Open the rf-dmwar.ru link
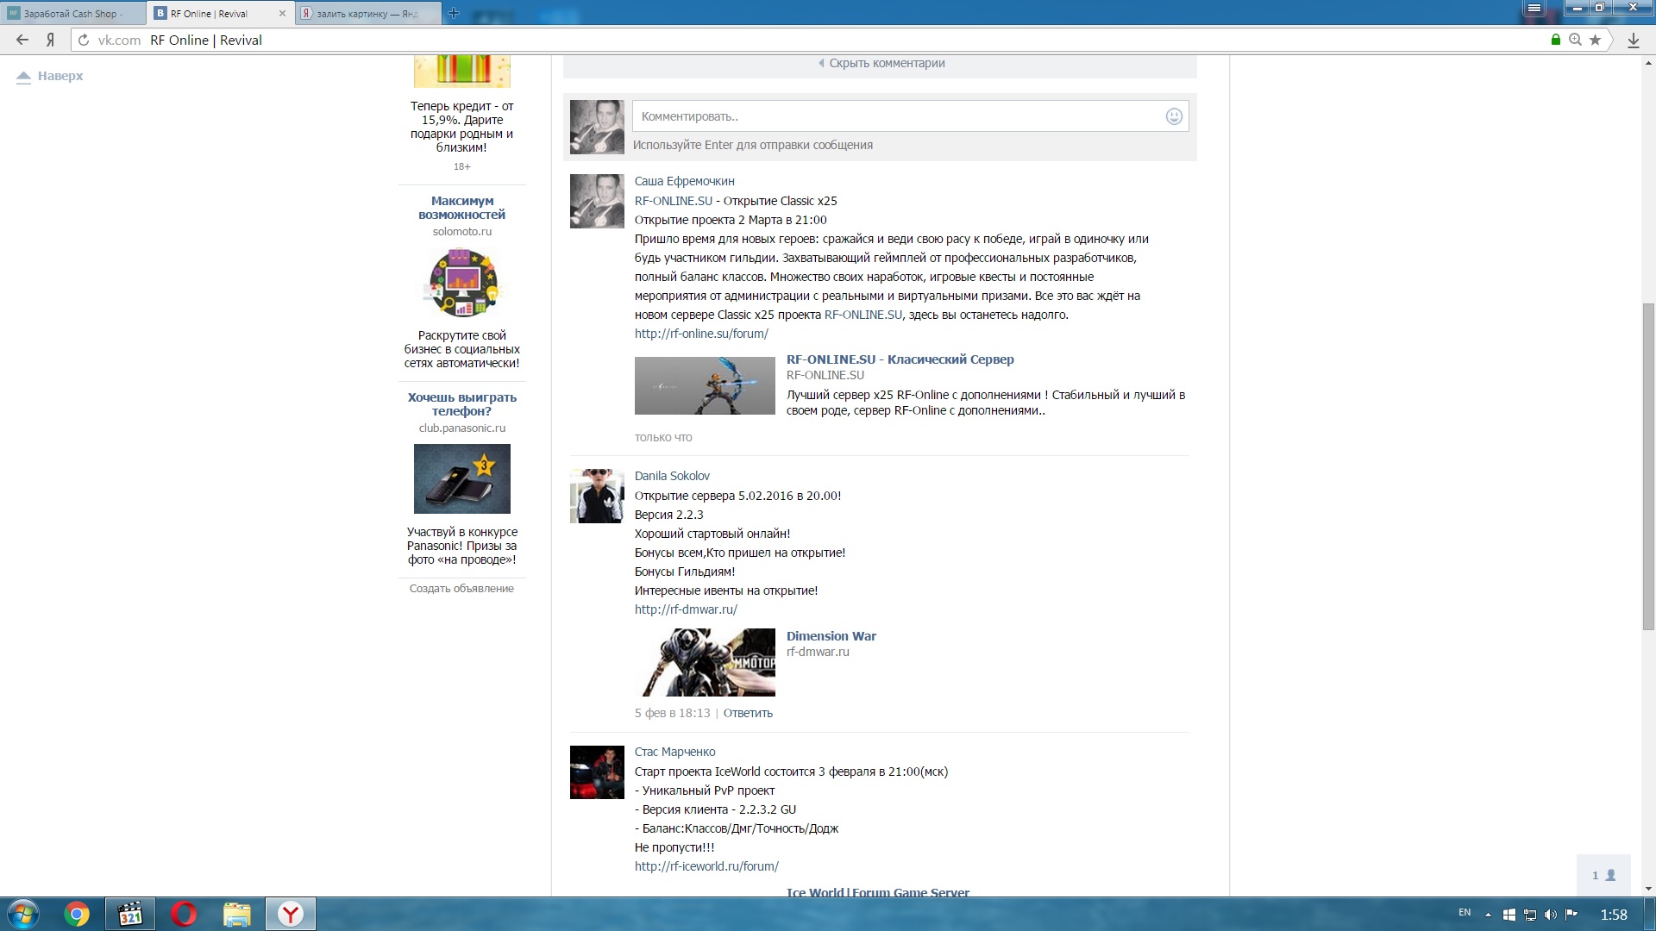Viewport: 1656px width, 931px height. [x=686, y=609]
